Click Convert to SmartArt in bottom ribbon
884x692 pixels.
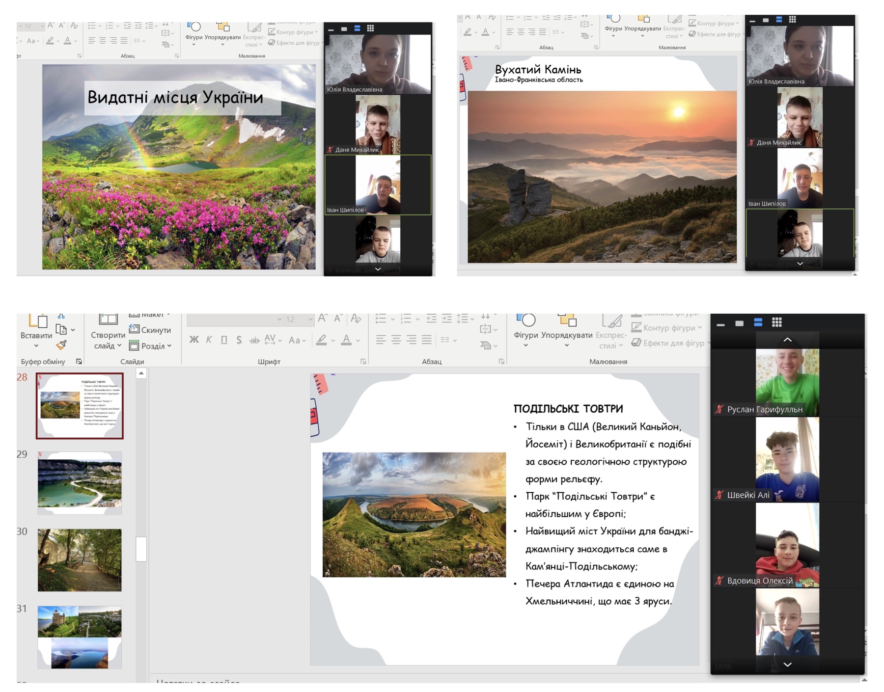(x=485, y=346)
